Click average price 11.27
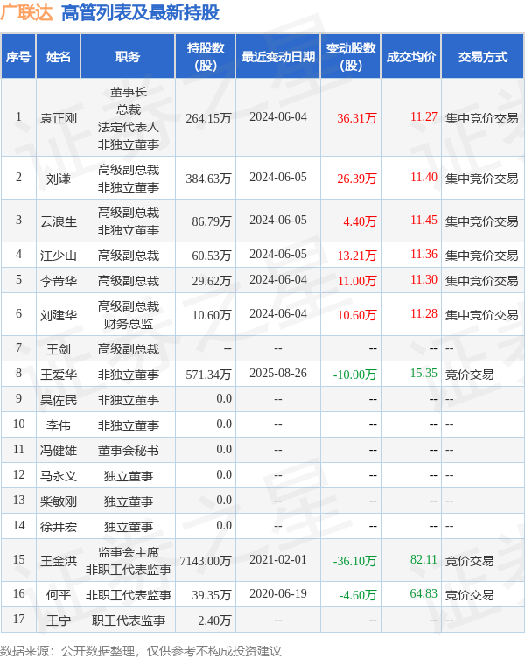Viewport: 525px width, 659px height. pos(423,116)
